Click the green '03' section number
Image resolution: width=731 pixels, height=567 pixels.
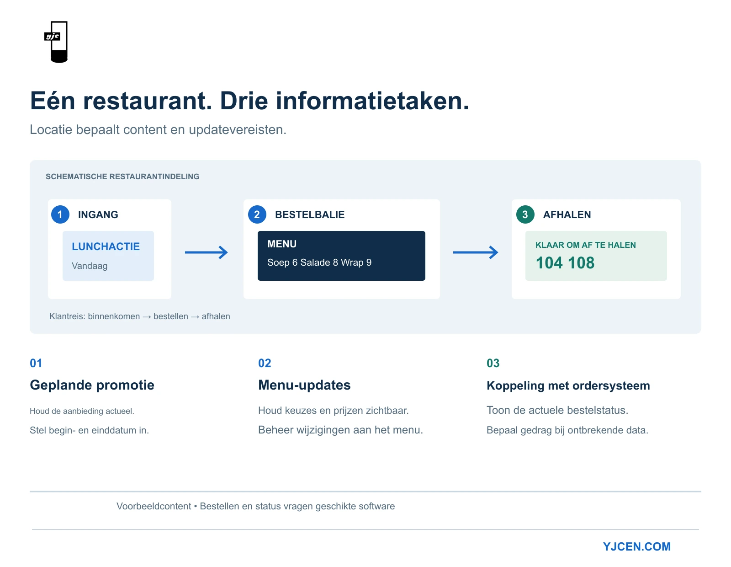click(493, 363)
